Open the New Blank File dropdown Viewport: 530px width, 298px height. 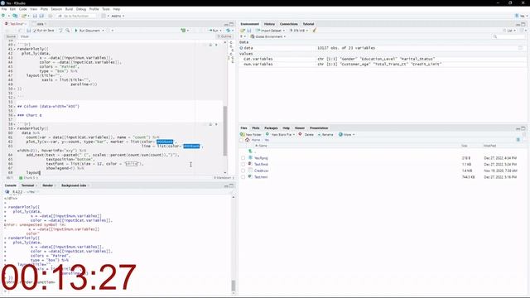click(280, 134)
